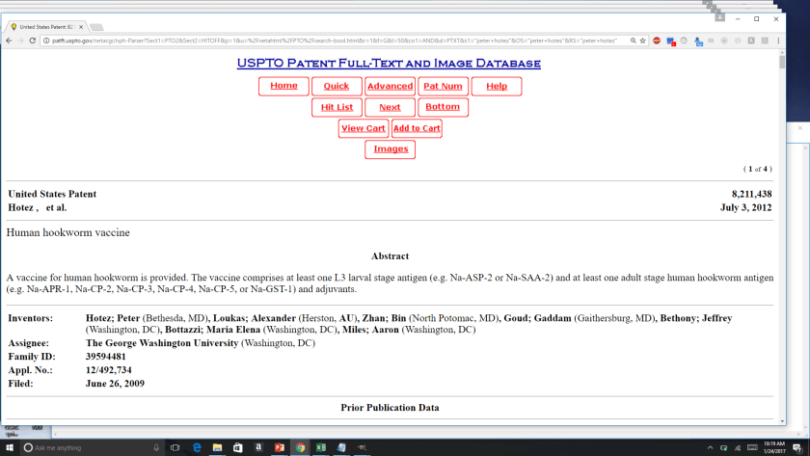Reload the patent page
Viewport: 810px width, 456px height.
click(x=33, y=40)
